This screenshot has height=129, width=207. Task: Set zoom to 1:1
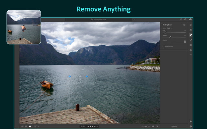tap(149, 126)
